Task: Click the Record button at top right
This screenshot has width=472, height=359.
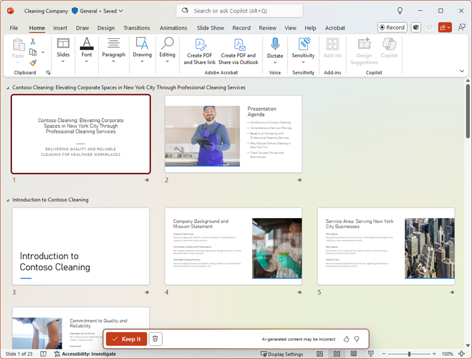Action: click(392, 28)
